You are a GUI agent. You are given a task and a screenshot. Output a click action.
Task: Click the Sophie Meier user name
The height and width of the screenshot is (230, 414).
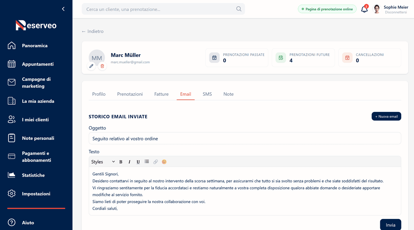point(396,7)
